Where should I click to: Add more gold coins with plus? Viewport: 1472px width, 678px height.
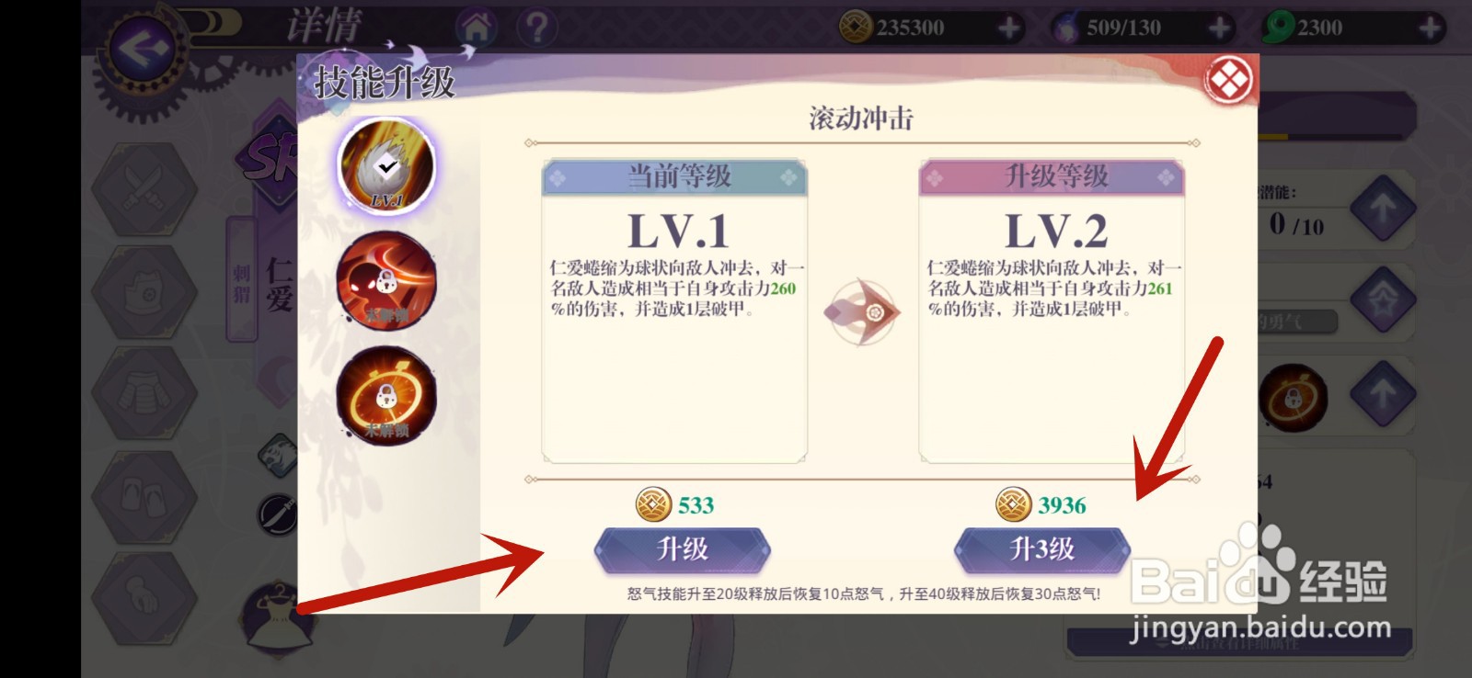coord(1009,28)
